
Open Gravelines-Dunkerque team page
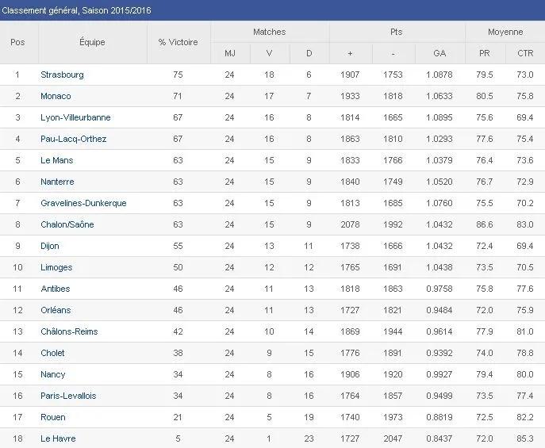click(83, 203)
